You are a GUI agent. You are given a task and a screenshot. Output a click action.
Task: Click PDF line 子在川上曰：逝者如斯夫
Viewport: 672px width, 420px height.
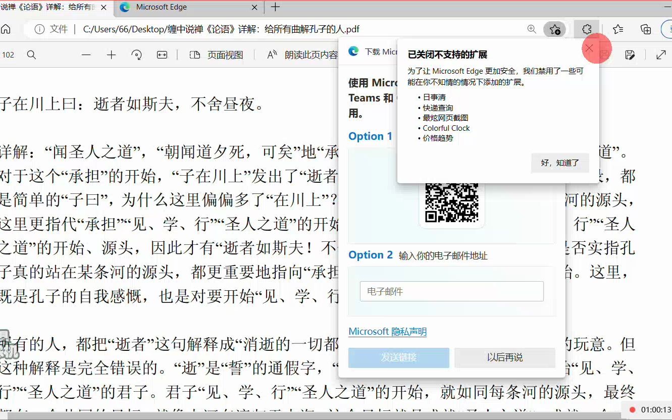pos(132,104)
